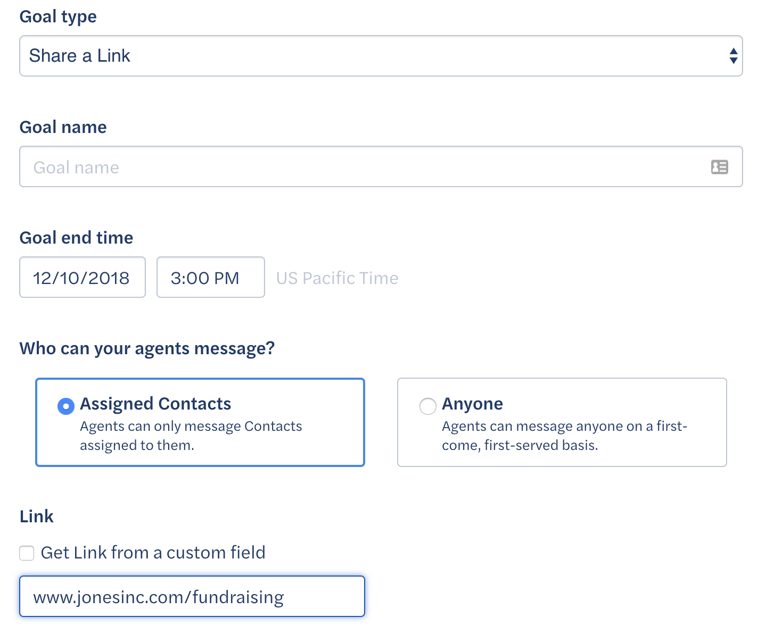774x634 pixels.
Task: Enable Get Link from a custom field checkbox
Action: 27,553
